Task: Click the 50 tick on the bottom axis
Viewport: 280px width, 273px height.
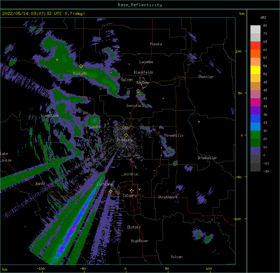Action: point(167,268)
